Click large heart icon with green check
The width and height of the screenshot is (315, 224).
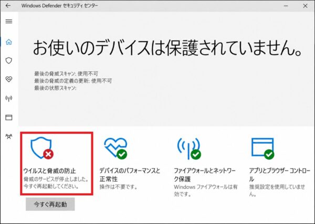point(115,148)
